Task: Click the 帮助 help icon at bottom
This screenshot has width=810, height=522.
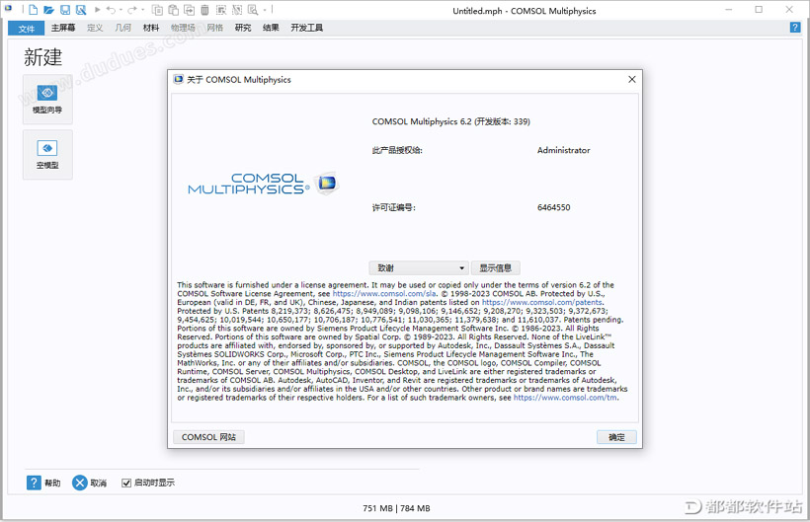Action: click(x=34, y=483)
